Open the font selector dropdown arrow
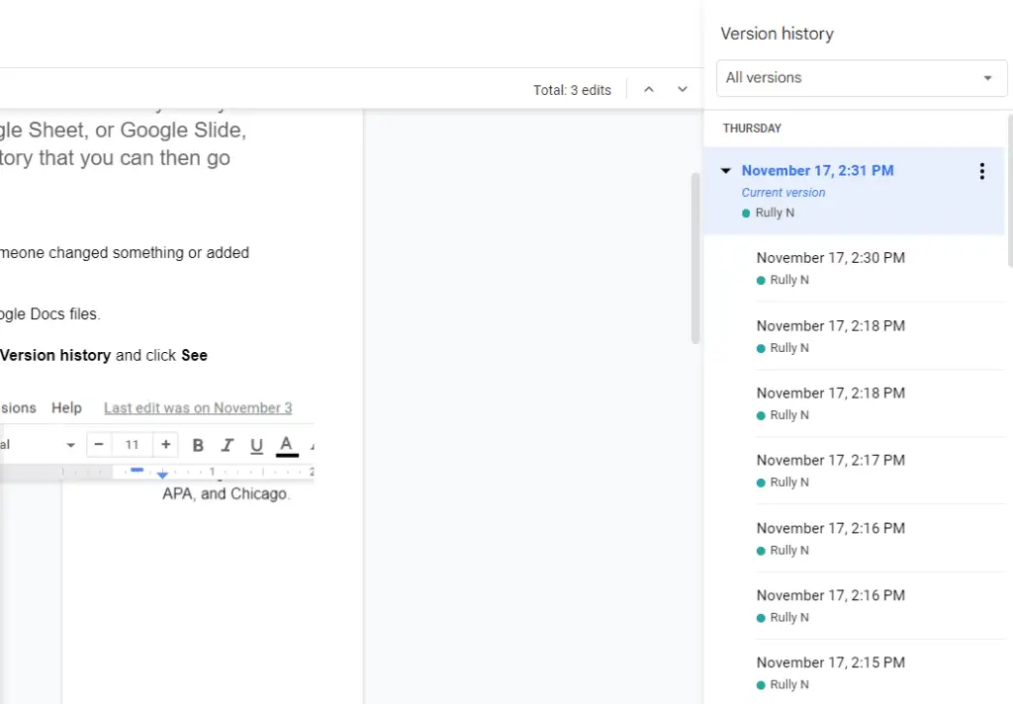1013x704 pixels. coord(69,445)
